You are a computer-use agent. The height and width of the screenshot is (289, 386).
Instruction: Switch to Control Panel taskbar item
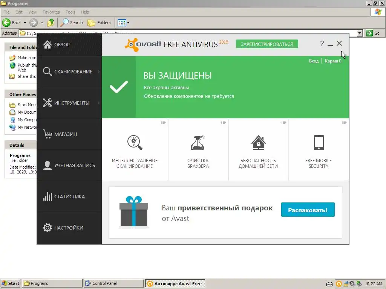(113, 283)
